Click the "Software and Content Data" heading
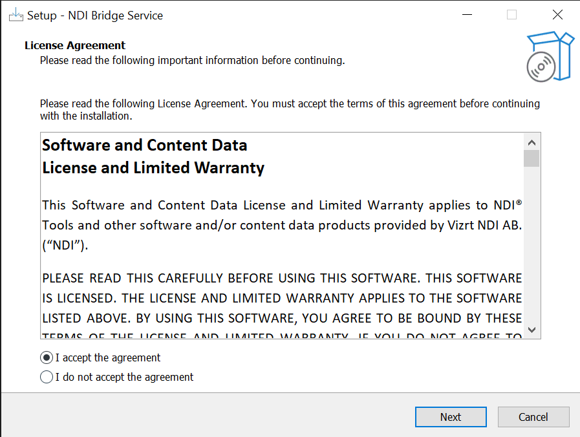This screenshot has height=437, width=580. 145,145
